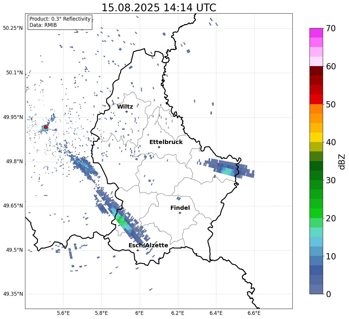Viewport: 349px width, 319px height.
Task: Click the orange colorbar swatch below 50
Action: pyautogui.click(x=316, y=109)
